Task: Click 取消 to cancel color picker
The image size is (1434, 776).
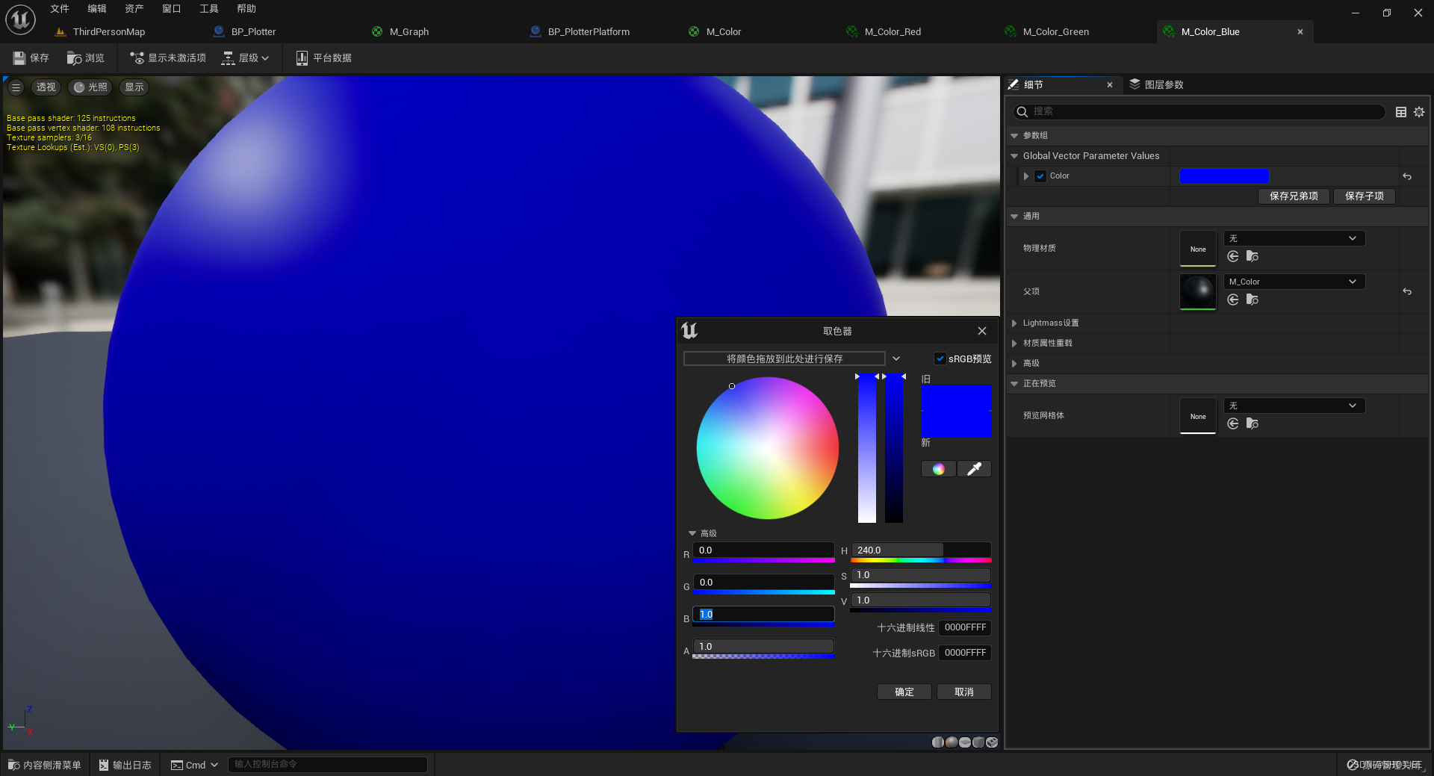Action: click(x=963, y=692)
